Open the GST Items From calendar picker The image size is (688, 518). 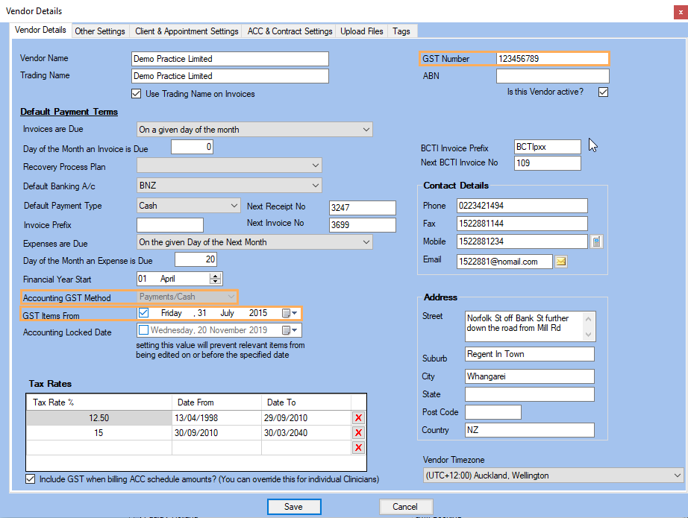tap(290, 313)
